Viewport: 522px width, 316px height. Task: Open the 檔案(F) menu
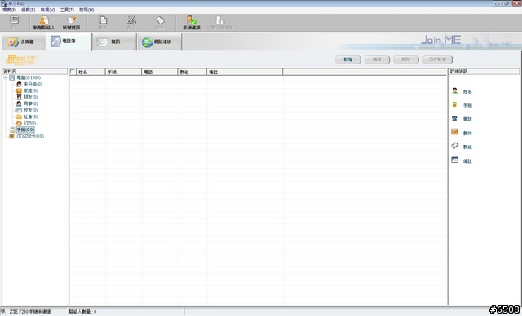(x=9, y=10)
